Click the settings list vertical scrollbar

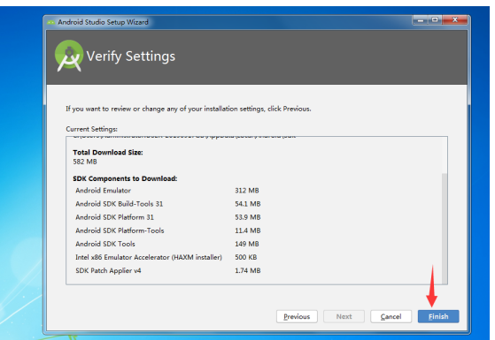[x=445, y=228]
